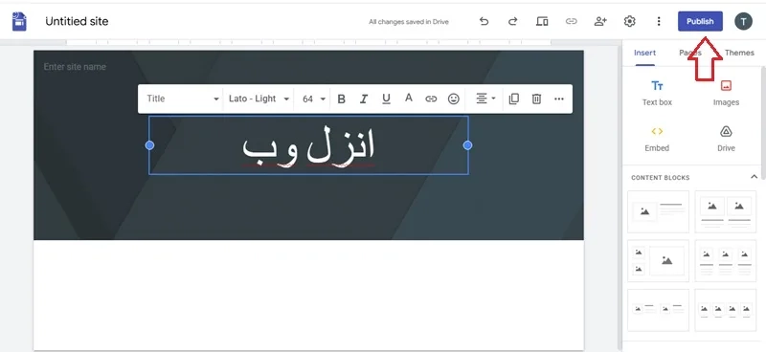Insert a link in the text toolbar
Image resolution: width=766 pixels, height=352 pixels.
[431, 99]
